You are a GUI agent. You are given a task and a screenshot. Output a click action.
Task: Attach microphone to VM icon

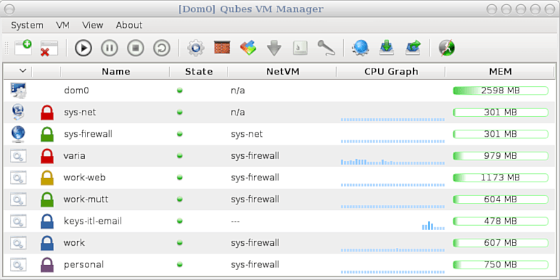pyautogui.click(x=326, y=48)
